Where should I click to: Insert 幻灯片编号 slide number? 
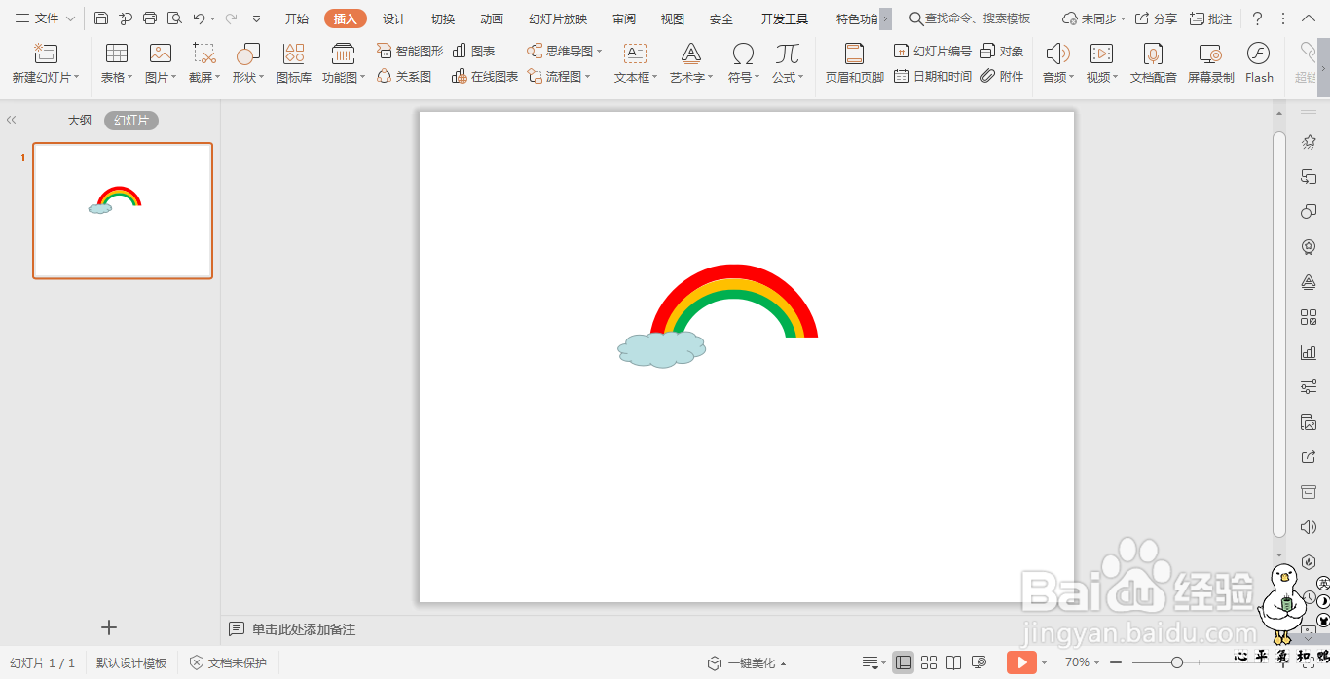932,51
